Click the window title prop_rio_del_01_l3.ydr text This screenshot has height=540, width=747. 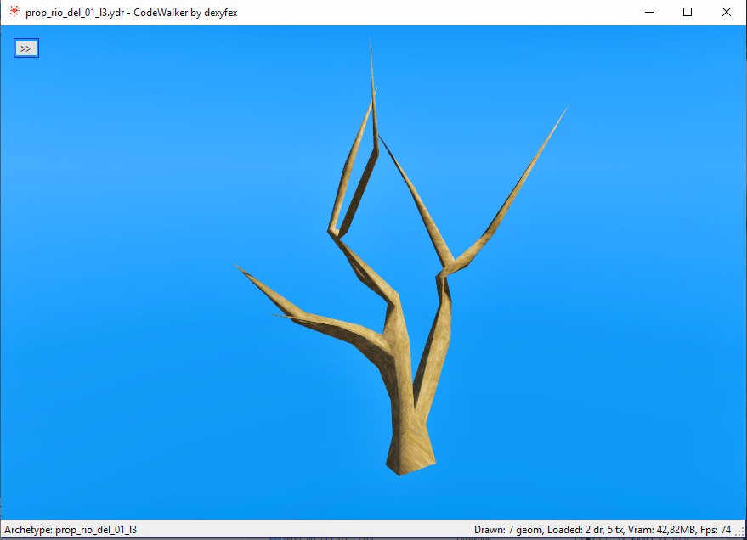(131, 13)
